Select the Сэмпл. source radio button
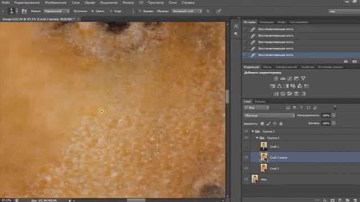The height and width of the screenshot is (202, 360). [x=92, y=11]
